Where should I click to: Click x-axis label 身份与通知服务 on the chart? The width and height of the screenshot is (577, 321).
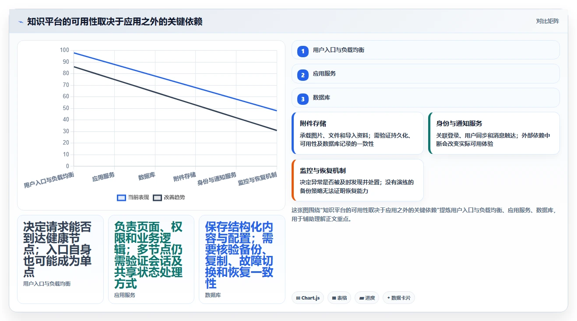pyautogui.click(x=217, y=179)
